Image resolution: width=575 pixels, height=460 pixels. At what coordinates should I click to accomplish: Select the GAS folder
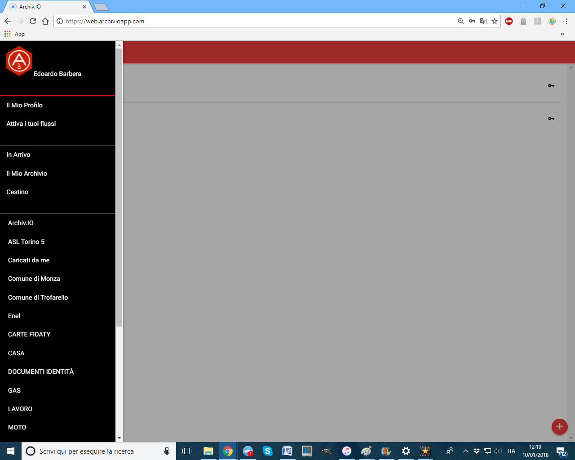pyautogui.click(x=14, y=390)
